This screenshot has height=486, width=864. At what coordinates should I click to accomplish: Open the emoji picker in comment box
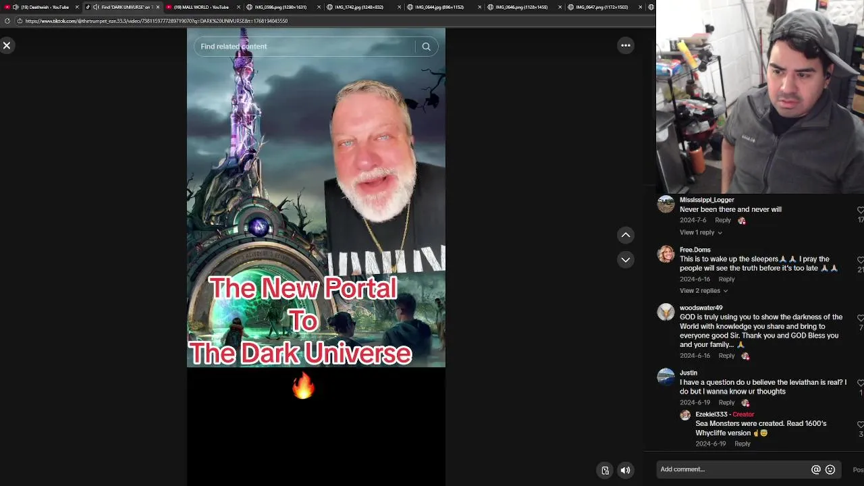coord(830,470)
